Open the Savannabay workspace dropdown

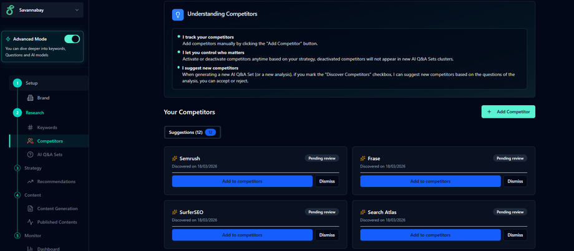tap(76, 10)
